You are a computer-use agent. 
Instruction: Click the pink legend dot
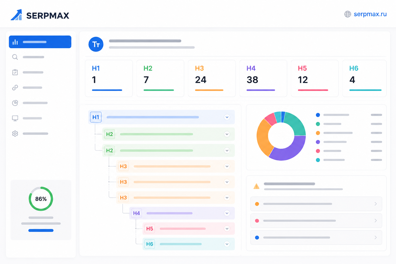pos(318,151)
